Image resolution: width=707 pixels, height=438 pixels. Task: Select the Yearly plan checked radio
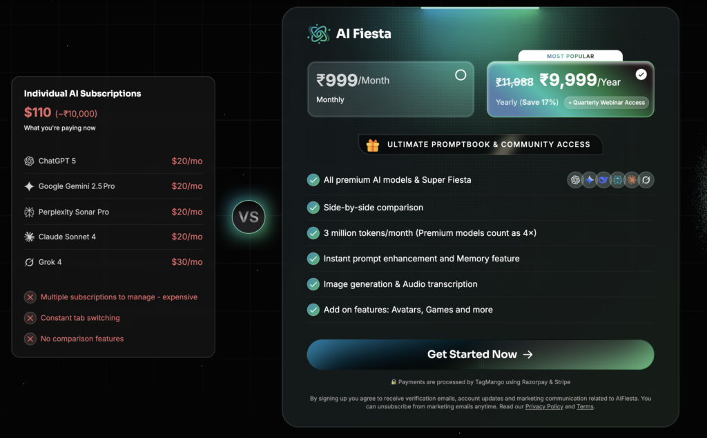tap(641, 74)
